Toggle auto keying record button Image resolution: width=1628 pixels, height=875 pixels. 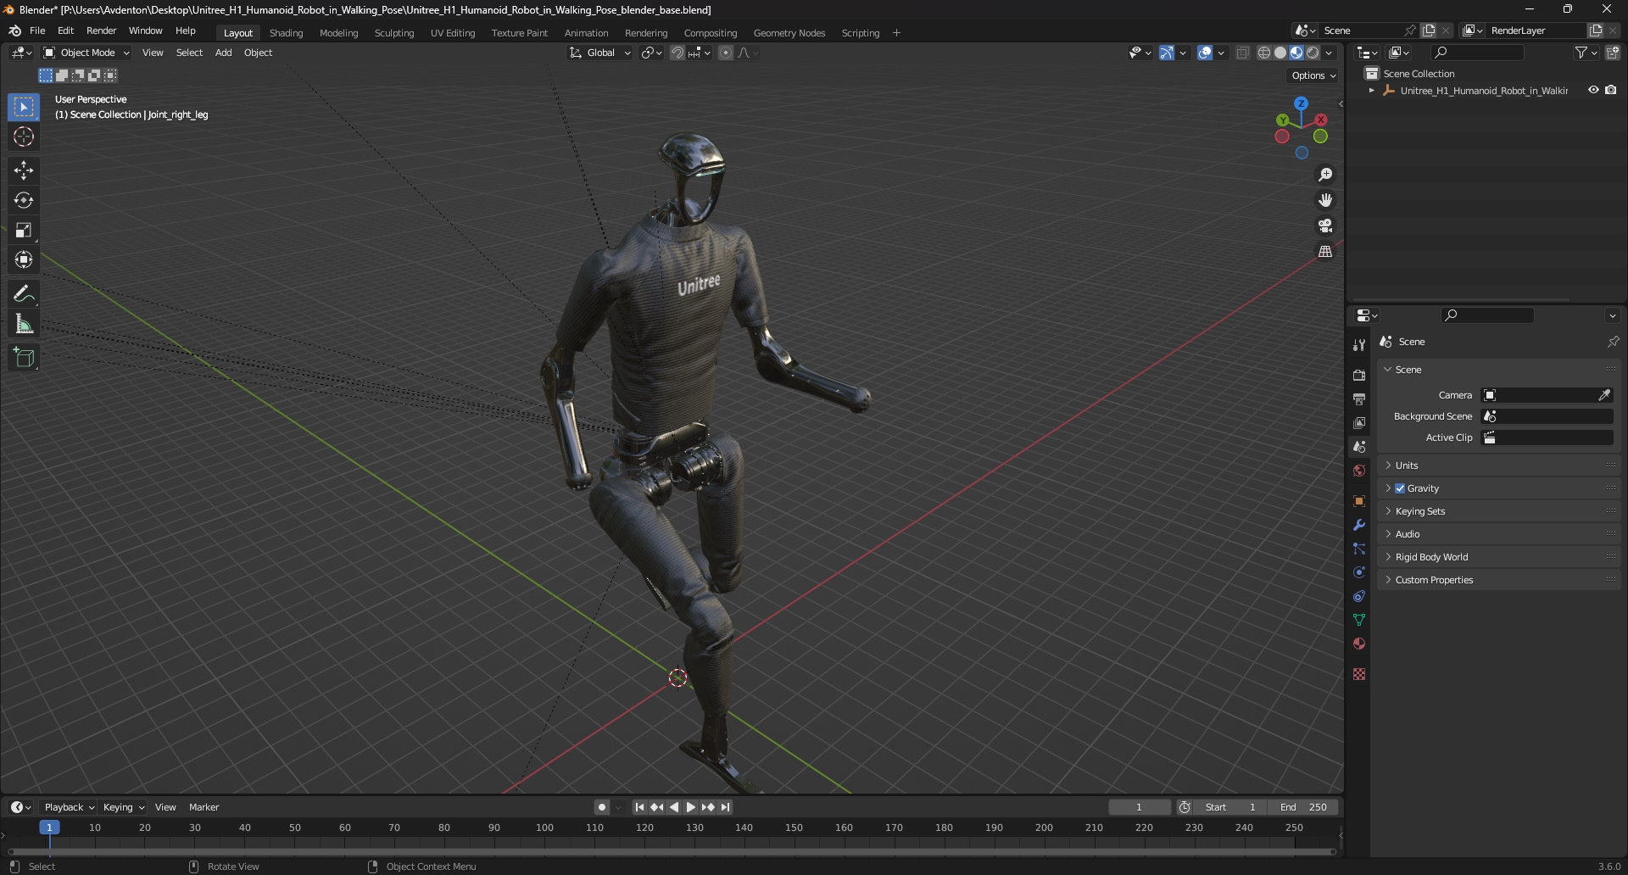[x=602, y=807]
